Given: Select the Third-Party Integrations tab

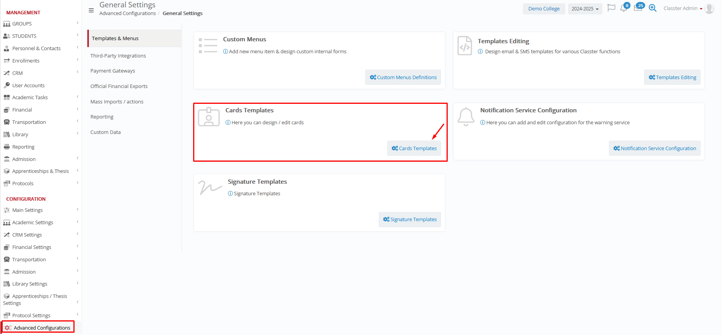Looking at the screenshot, I should 118,56.
